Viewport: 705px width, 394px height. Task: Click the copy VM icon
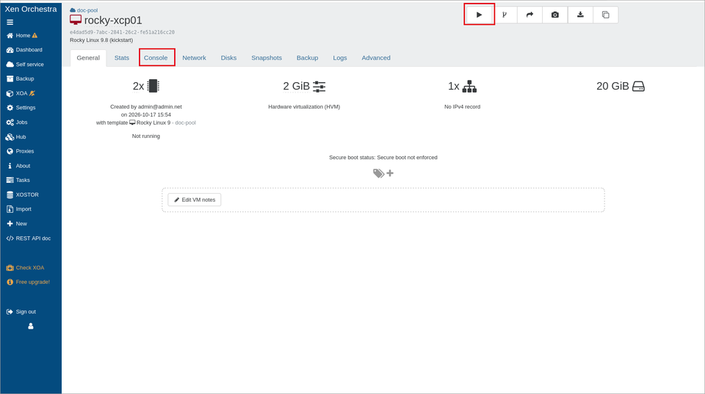click(606, 15)
